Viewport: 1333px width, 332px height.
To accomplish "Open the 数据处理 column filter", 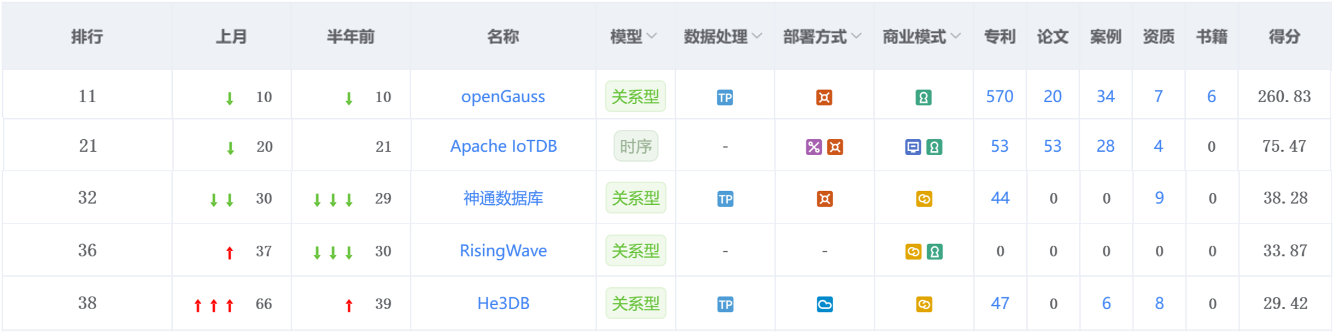I will click(722, 37).
